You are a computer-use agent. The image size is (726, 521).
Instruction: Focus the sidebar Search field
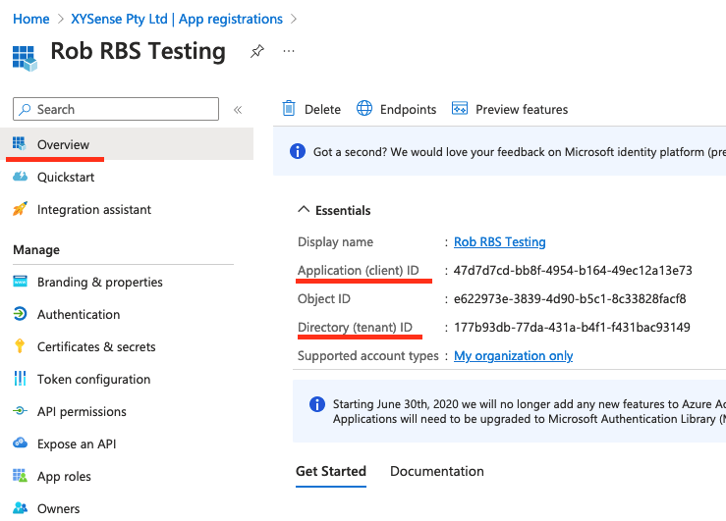coord(116,109)
